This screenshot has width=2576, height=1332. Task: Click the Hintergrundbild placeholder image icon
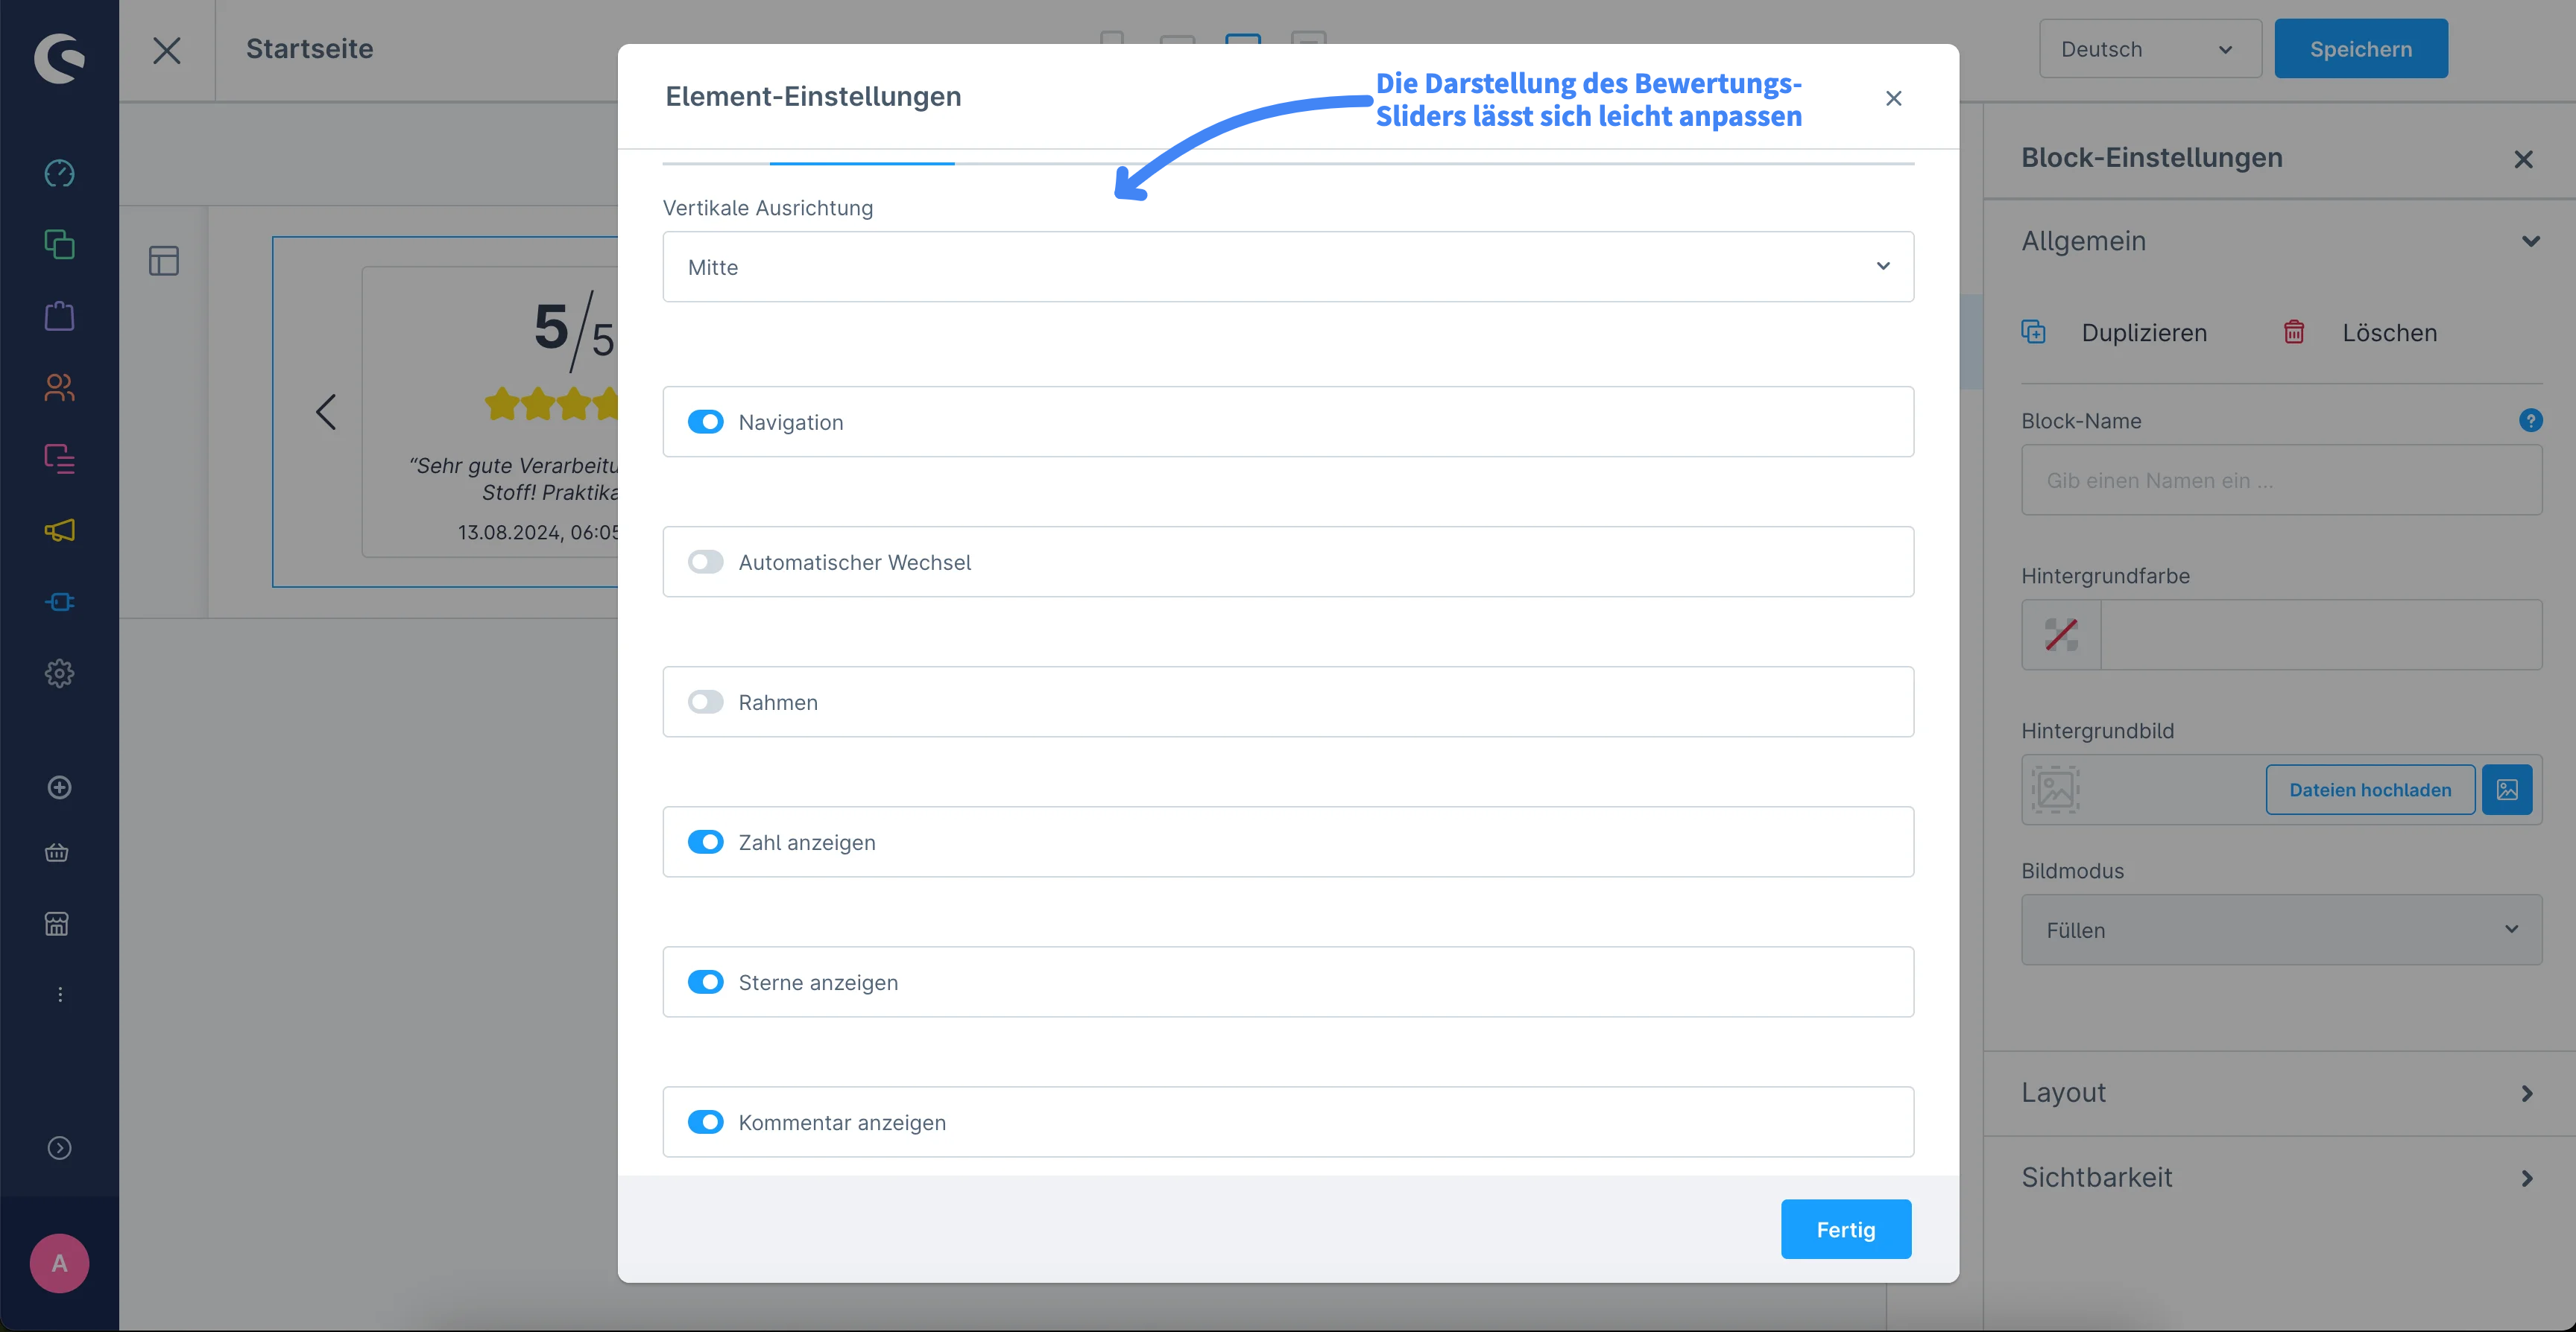click(2055, 790)
